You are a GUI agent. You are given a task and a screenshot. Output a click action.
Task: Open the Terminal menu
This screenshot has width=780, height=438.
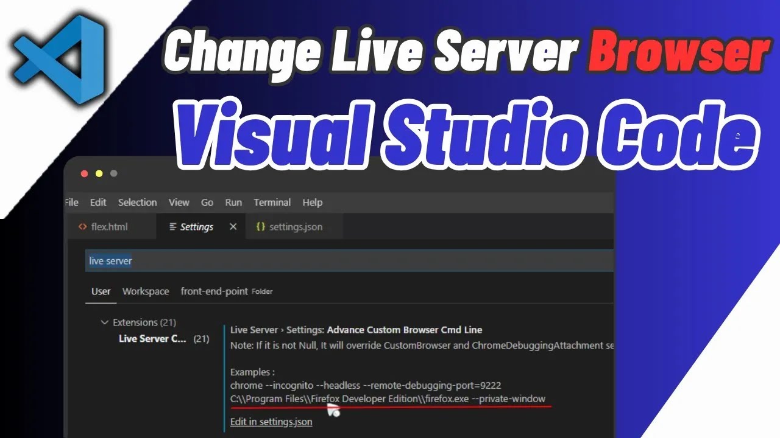click(x=272, y=202)
